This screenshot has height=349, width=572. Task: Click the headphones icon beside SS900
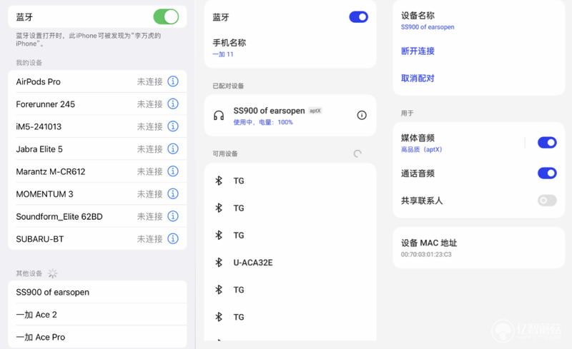point(219,116)
